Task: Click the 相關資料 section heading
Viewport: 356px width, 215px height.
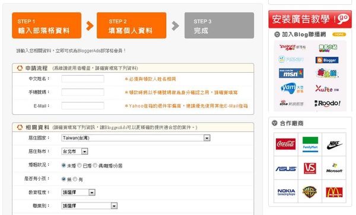Action: [37, 127]
